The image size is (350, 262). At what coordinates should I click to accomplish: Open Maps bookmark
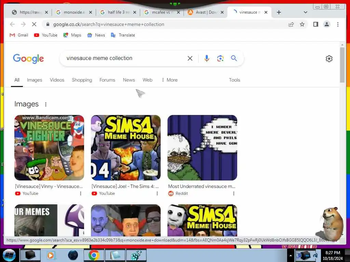(x=72, y=35)
